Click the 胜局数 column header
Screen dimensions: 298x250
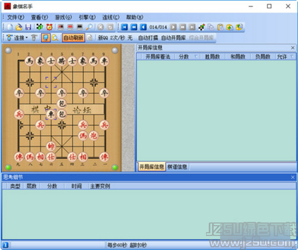coord(213,57)
